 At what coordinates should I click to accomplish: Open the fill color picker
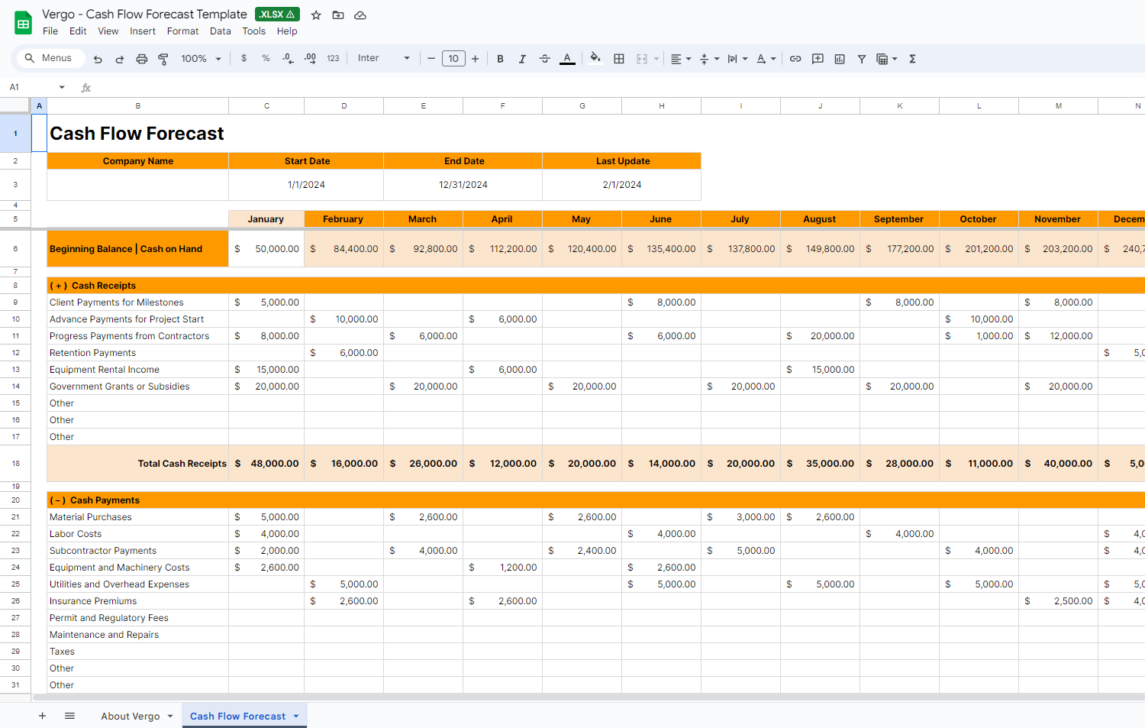point(596,58)
